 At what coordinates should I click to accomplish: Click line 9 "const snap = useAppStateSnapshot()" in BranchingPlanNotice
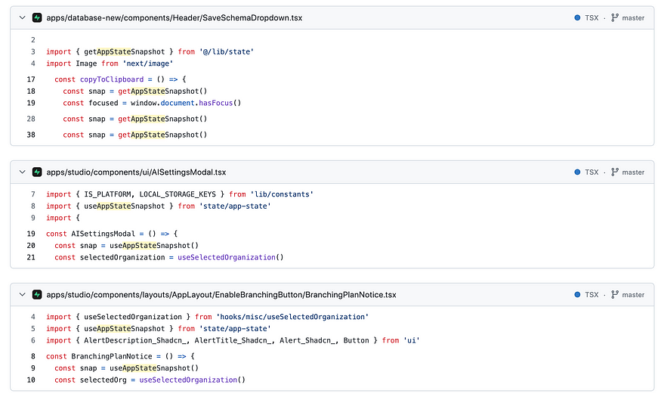[x=126, y=368]
